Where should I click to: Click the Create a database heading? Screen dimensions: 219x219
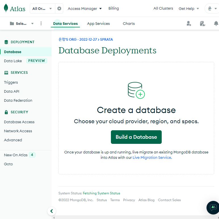(x=136, y=110)
